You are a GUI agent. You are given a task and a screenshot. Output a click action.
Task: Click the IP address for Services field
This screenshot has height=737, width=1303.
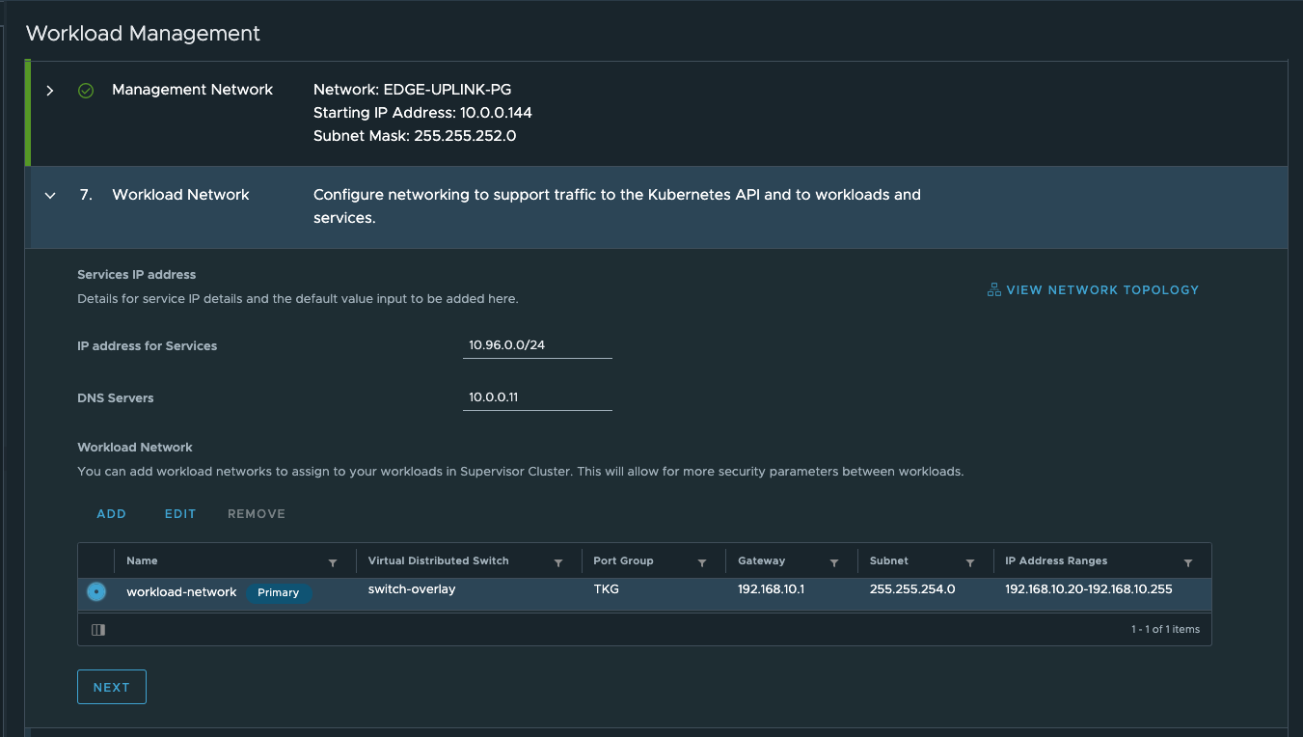537,345
